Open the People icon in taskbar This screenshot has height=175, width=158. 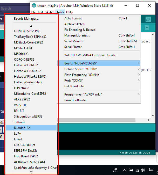click(x=115, y=170)
